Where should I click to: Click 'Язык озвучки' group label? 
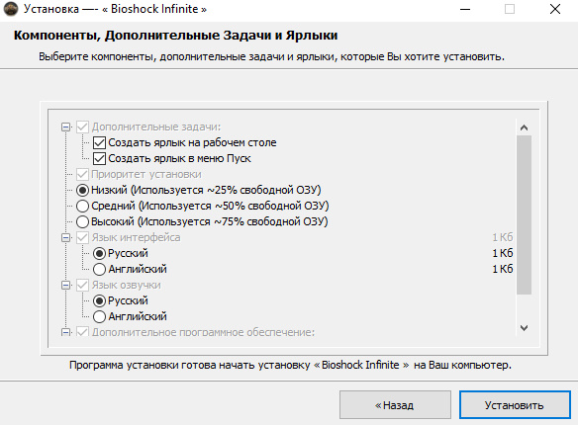click(126, 286)
